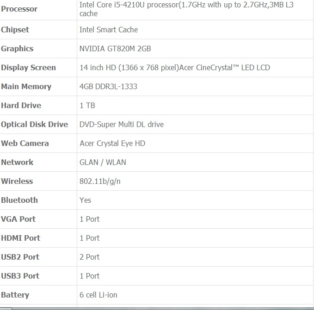The height and width of the screenshot is (310, 314).
Task: Click the 4GB DDR3L-1333 memory value
Action: (108, 86)
